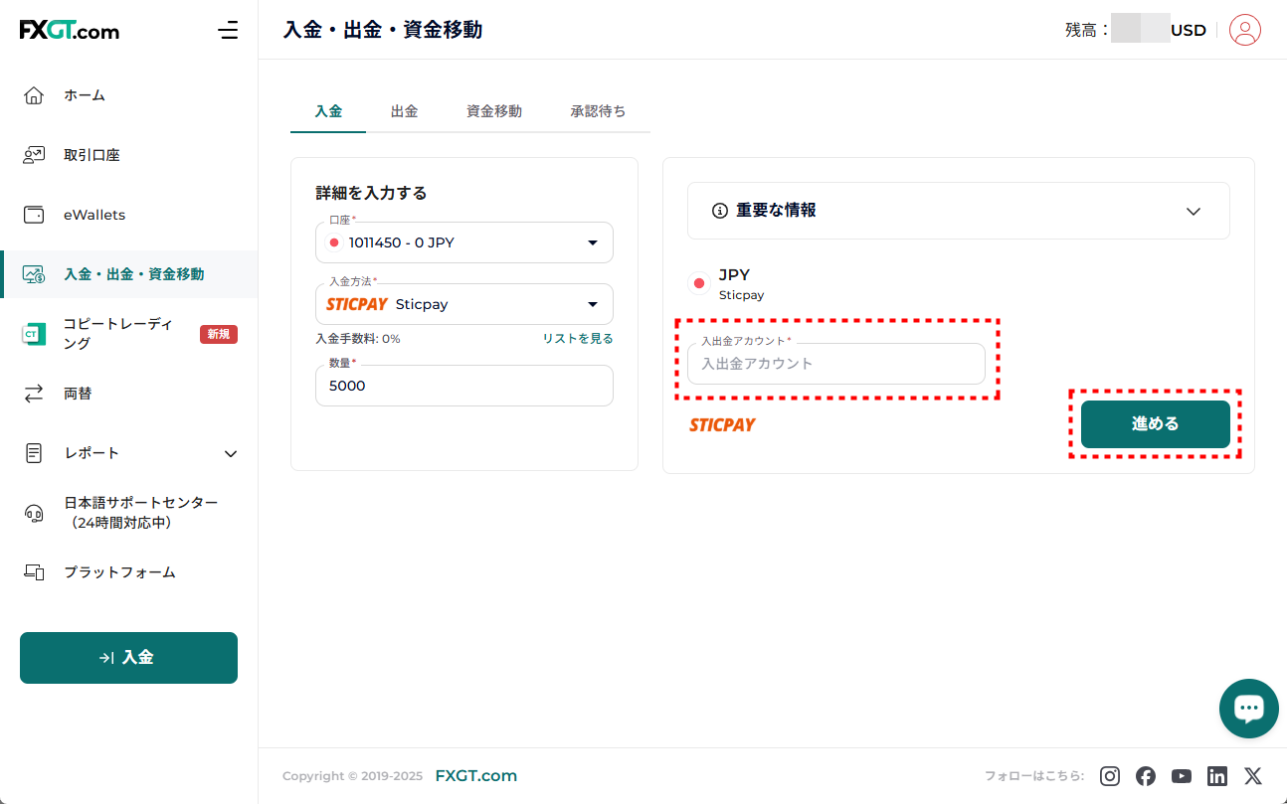1287x804 pixels.
Task: Click the home house icon
Action: tap(34, 95)
